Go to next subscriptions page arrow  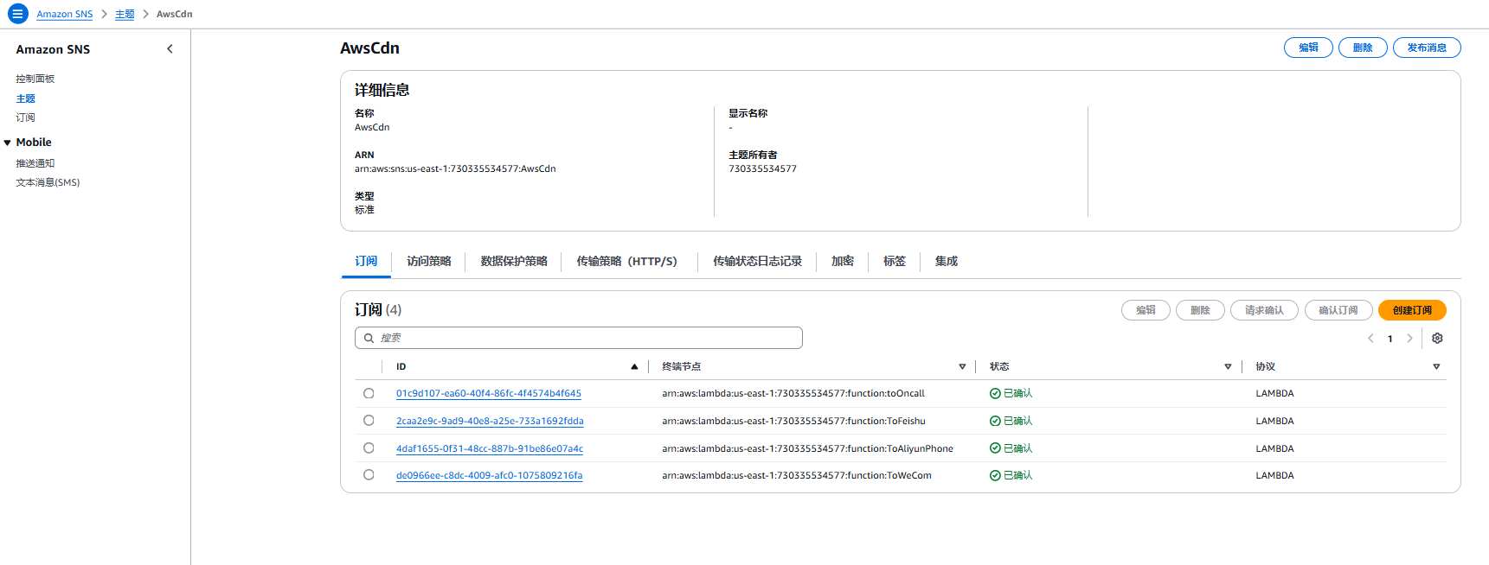click(1409, 339)
